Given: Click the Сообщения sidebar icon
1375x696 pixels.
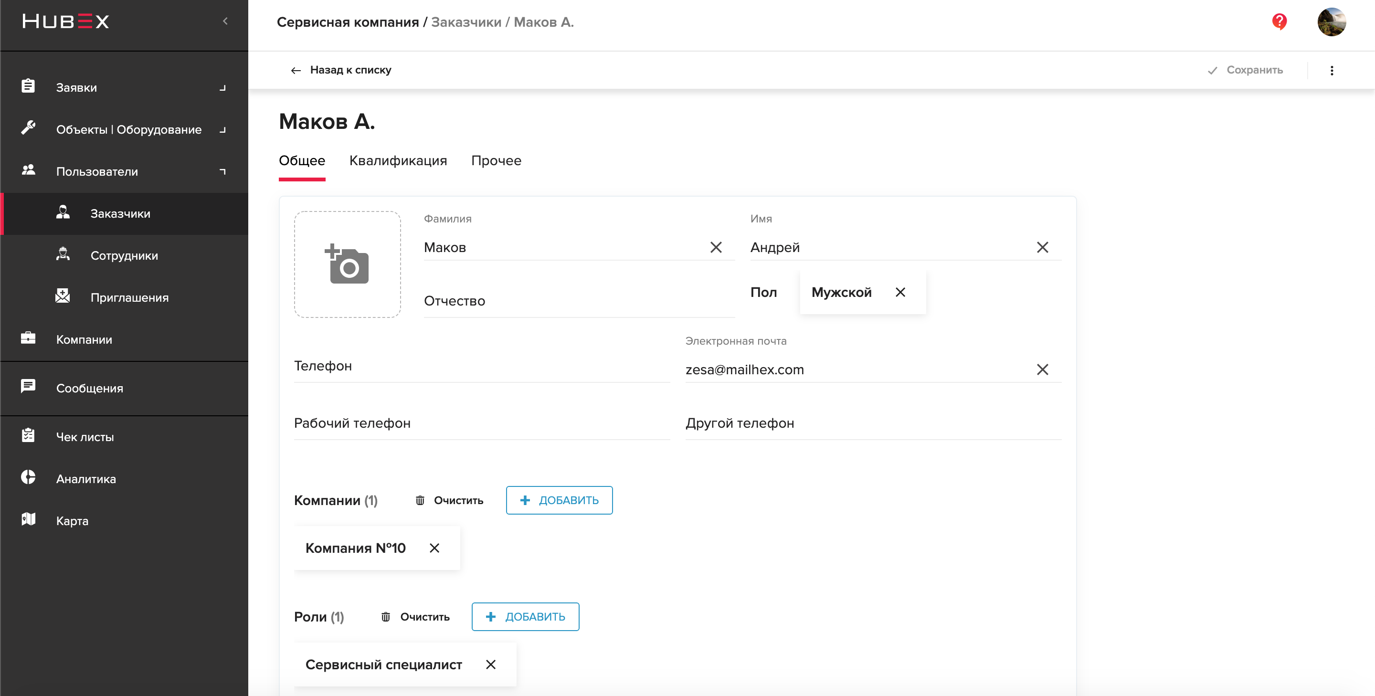Looking at the screenshot, I should 28,387.
